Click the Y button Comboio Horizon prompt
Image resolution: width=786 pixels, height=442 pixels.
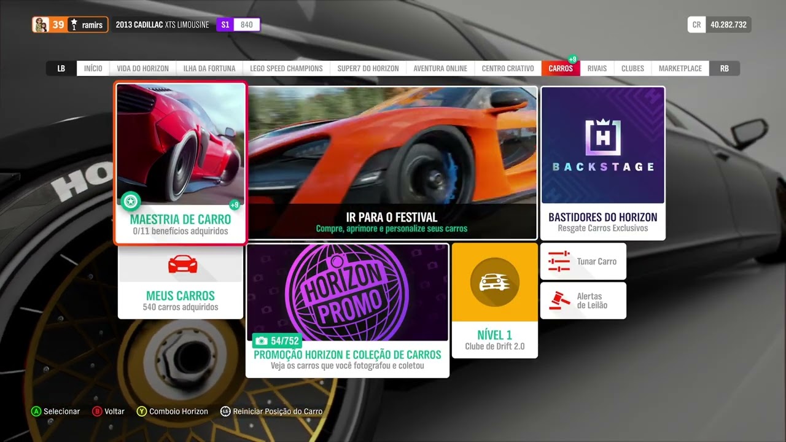(173, 411)
